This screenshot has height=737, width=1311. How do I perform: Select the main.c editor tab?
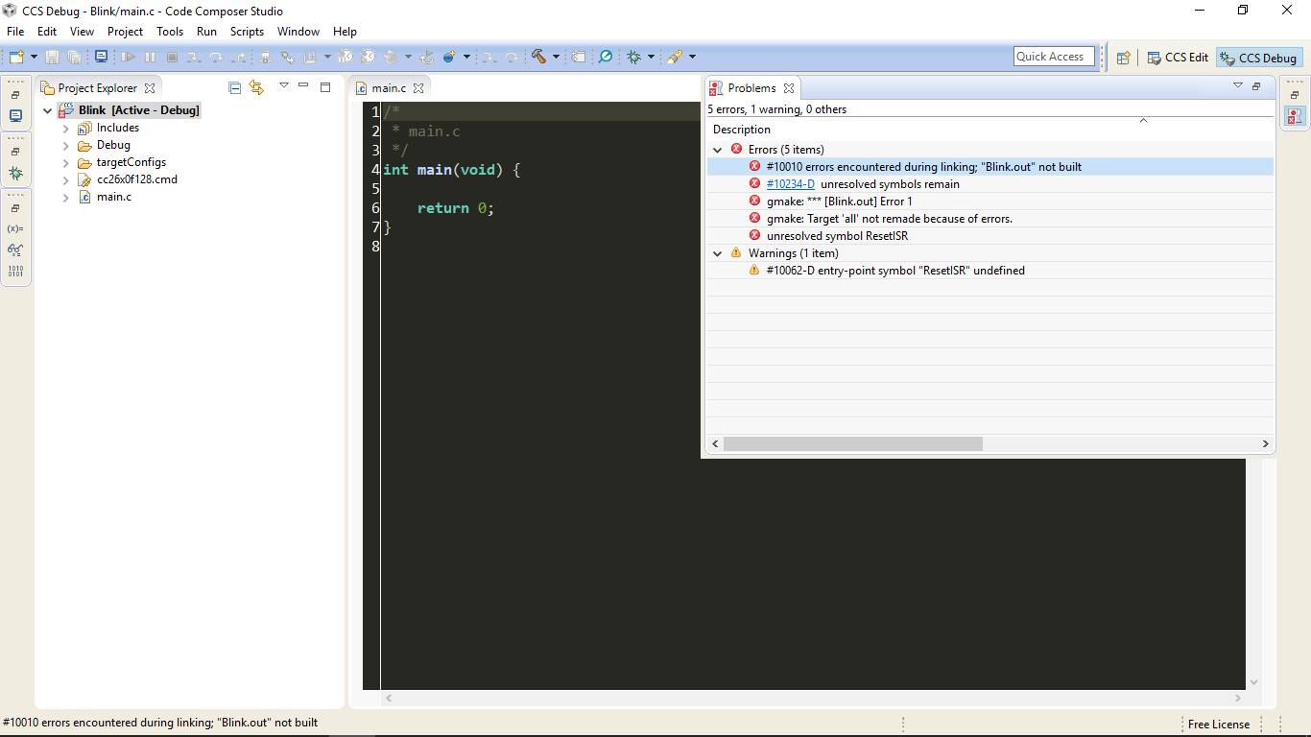[389, 87]
